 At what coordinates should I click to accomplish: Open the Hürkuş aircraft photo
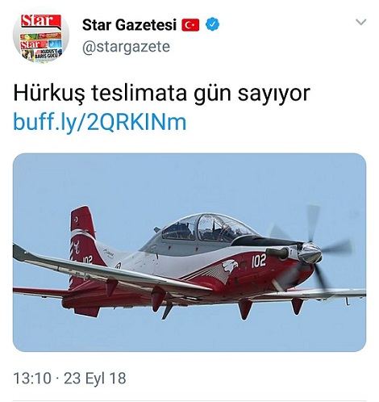pyautogui.click(x=189, y=252)
